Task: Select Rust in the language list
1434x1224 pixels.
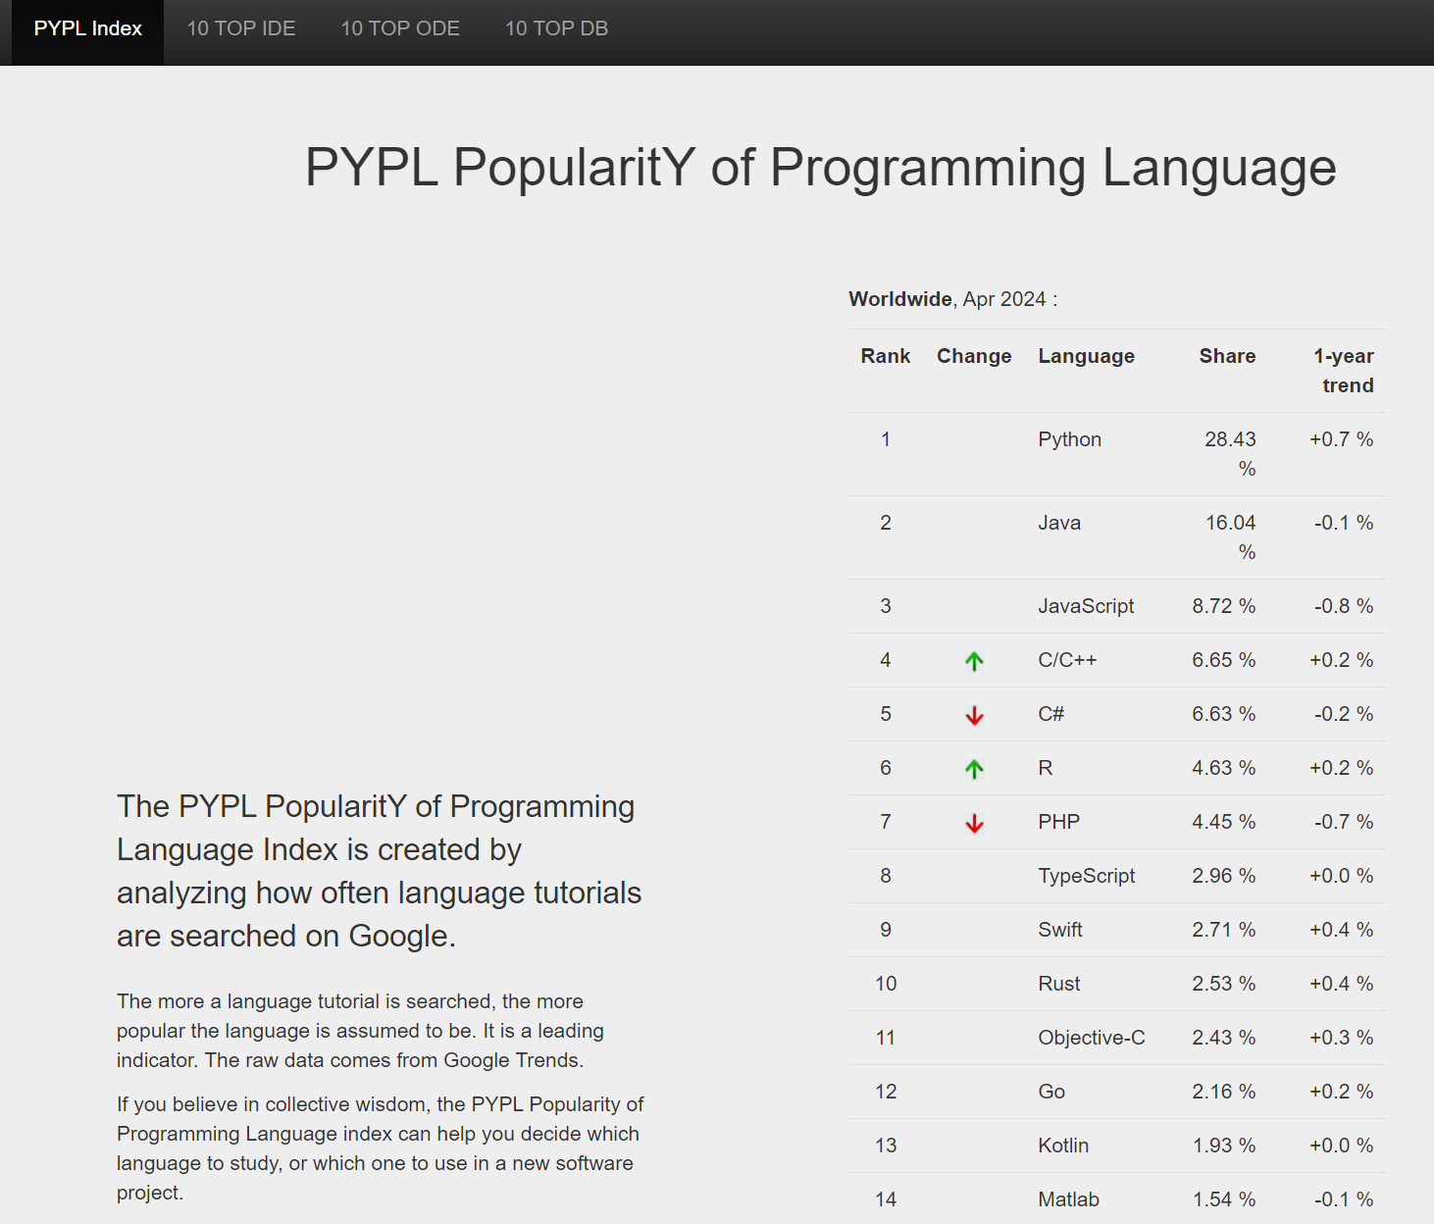Action: pyautogui.click(x=1059, y=984)
